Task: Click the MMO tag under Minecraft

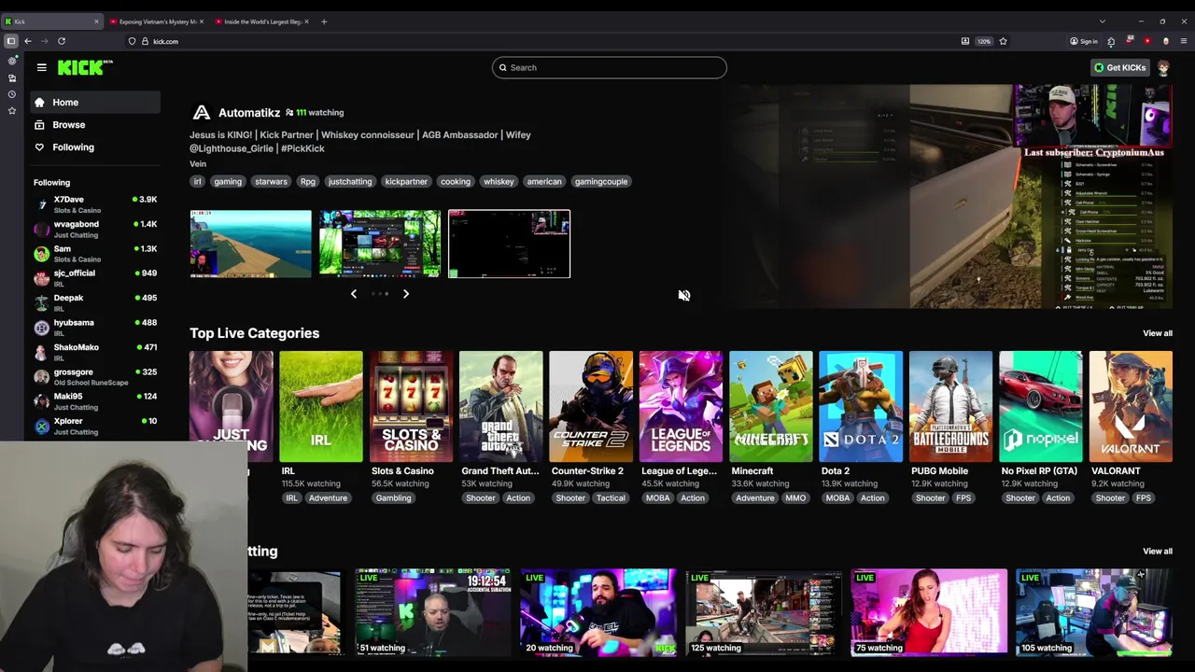Action: coord(795,498)
